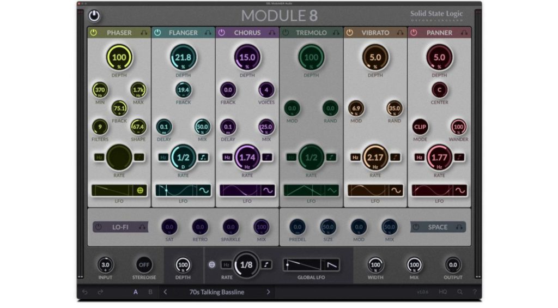This screenshot has height=308, width=558.
Task: Set Vibrato rate to Hz mode
Action: (x=355, y=157)
